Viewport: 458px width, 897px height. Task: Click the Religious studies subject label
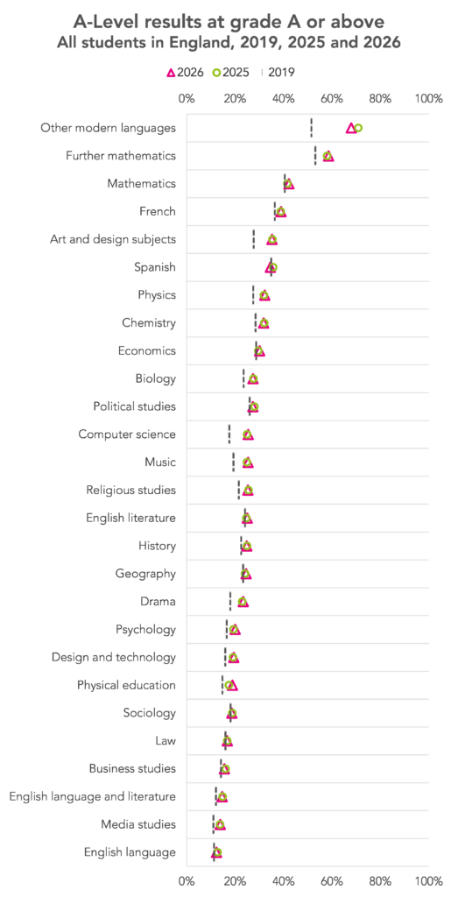click(x=131, y=490)
